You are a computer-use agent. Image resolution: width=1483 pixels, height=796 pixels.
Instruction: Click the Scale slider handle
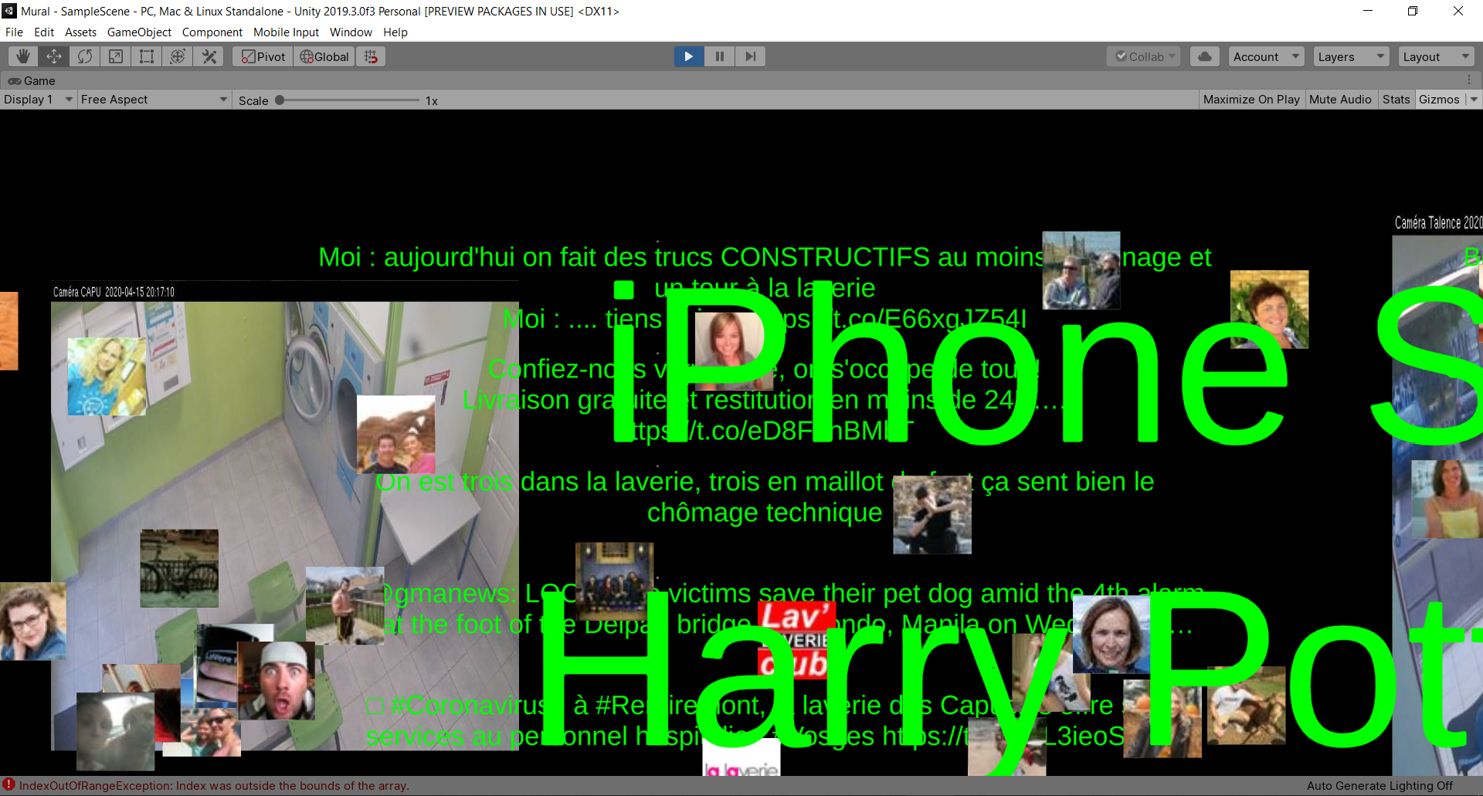[x=280, y=100]
